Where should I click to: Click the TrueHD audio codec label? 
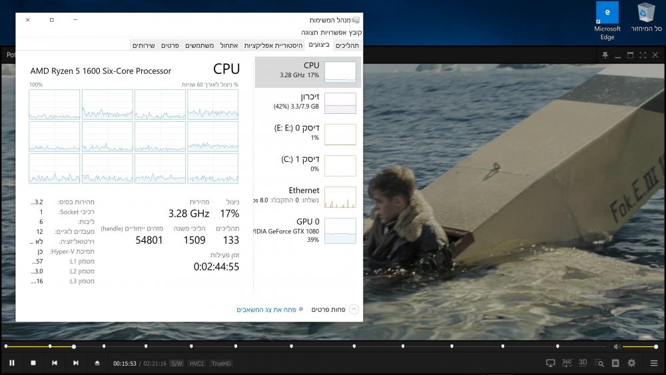(221, 364)
